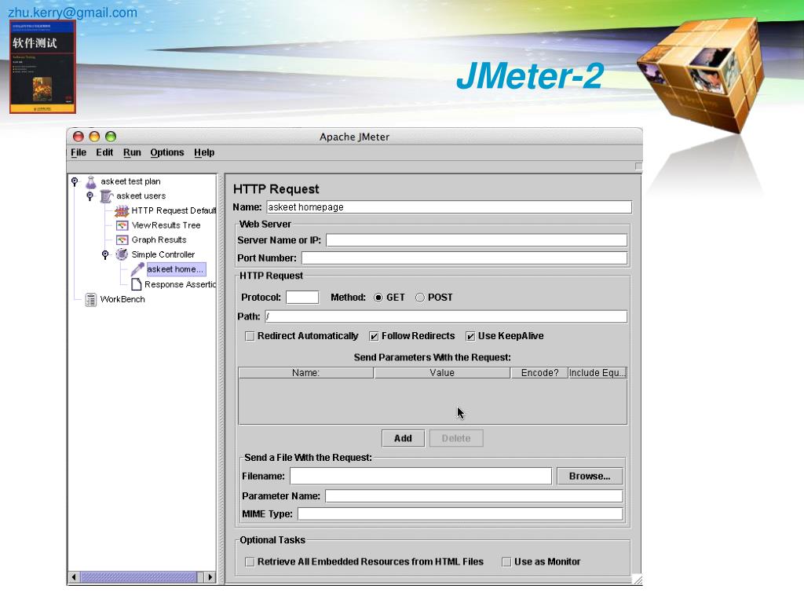Collapse the askeet users node
Image resolution: width=804 pixels, height=603 pixels.
pyautogui.click(x=90, y=196)
